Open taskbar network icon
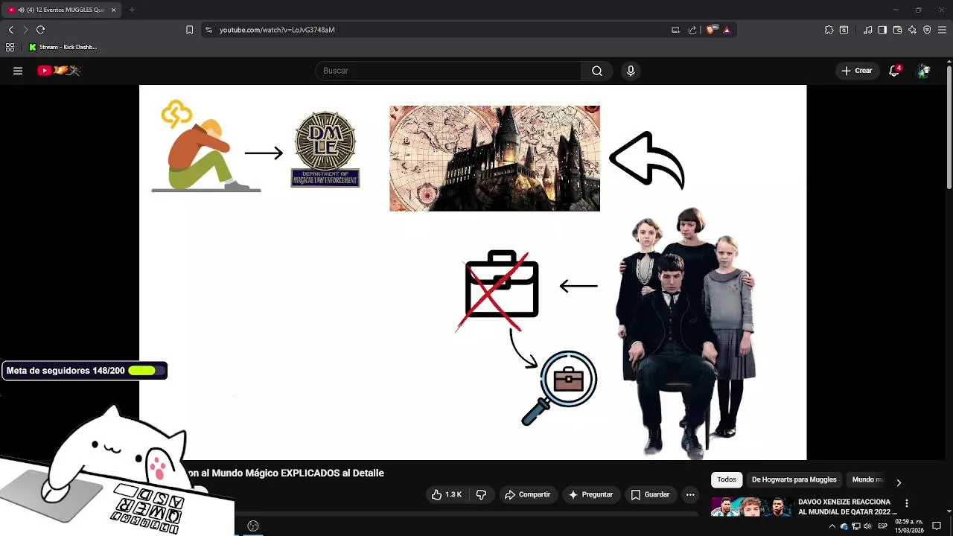This screenshot has width=953, height=536. pyautogui.click(x=856, y=526)
